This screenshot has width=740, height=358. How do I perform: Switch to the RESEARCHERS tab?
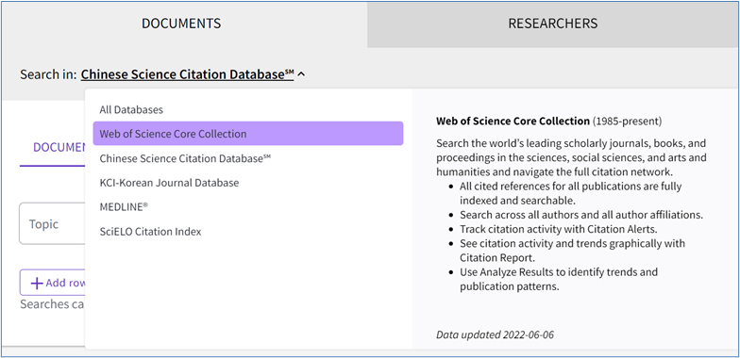point(553,24)
